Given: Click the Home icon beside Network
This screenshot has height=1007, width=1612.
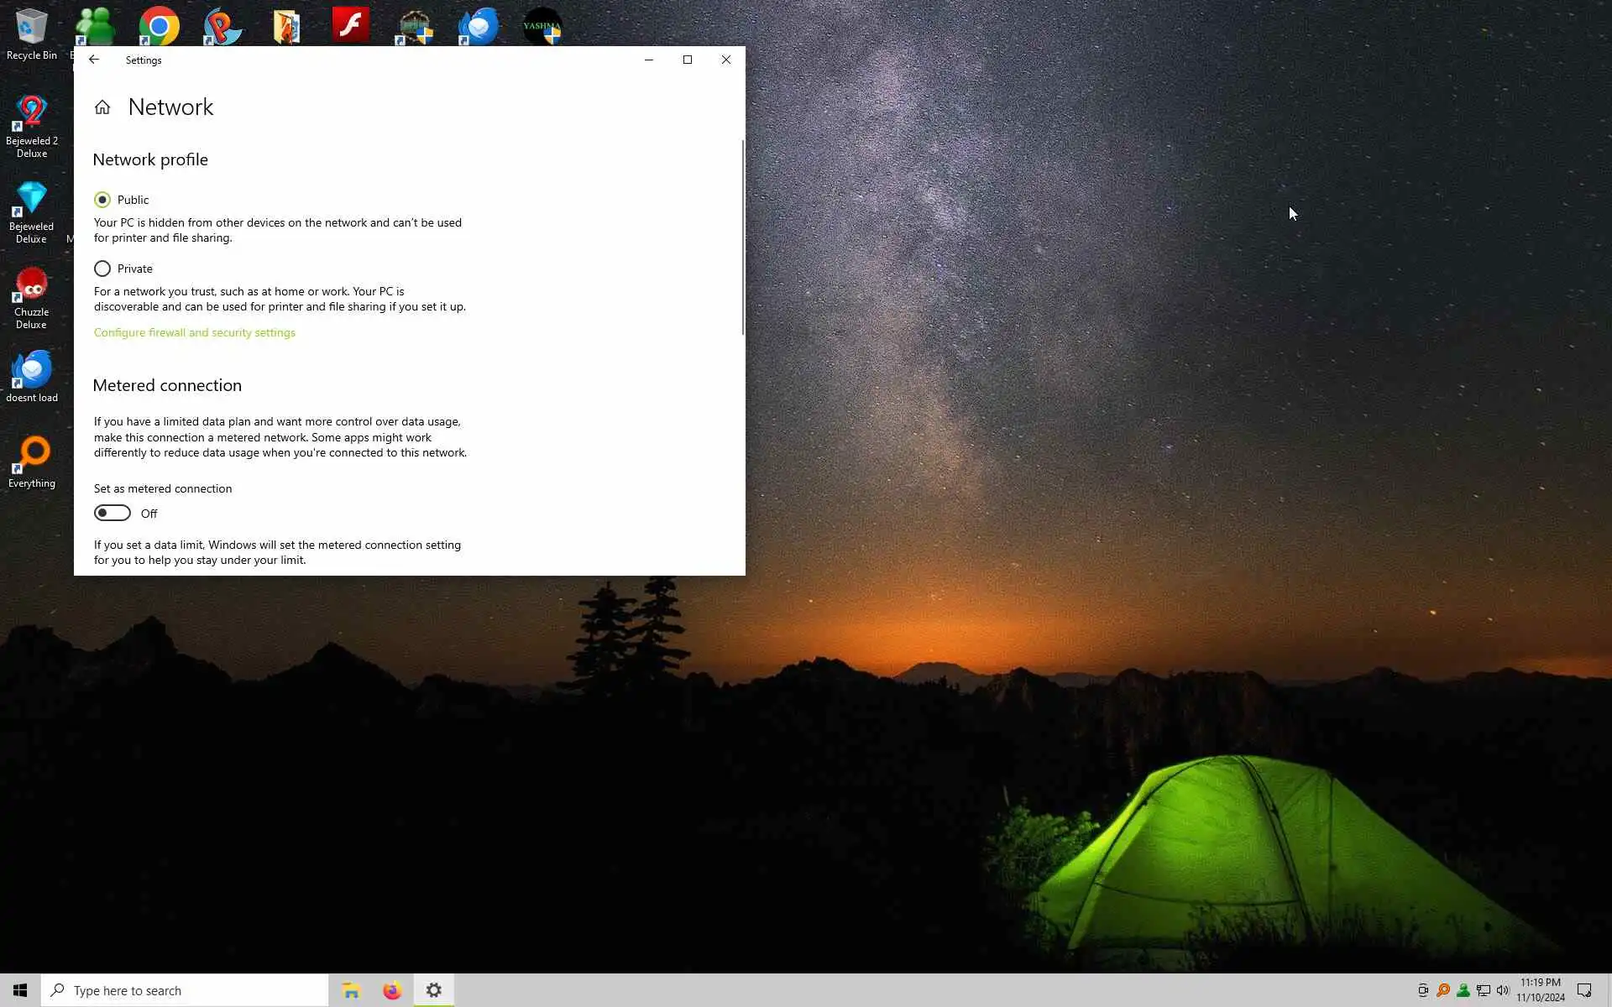Looking at the screenshot, I should (x=102, y=107).
